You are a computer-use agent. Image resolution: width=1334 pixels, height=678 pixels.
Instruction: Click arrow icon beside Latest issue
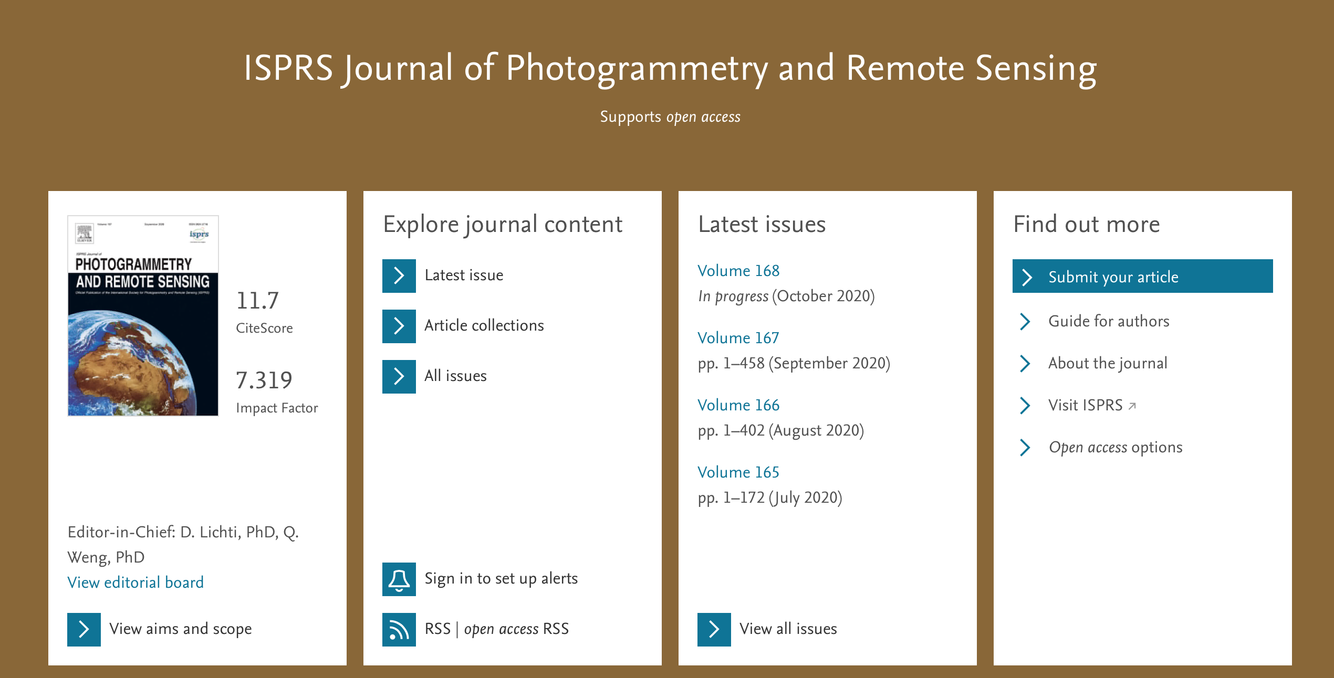(399, 276)
